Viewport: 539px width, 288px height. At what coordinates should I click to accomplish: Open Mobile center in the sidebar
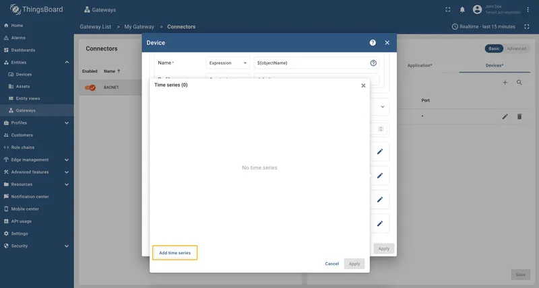click(37, 209)
